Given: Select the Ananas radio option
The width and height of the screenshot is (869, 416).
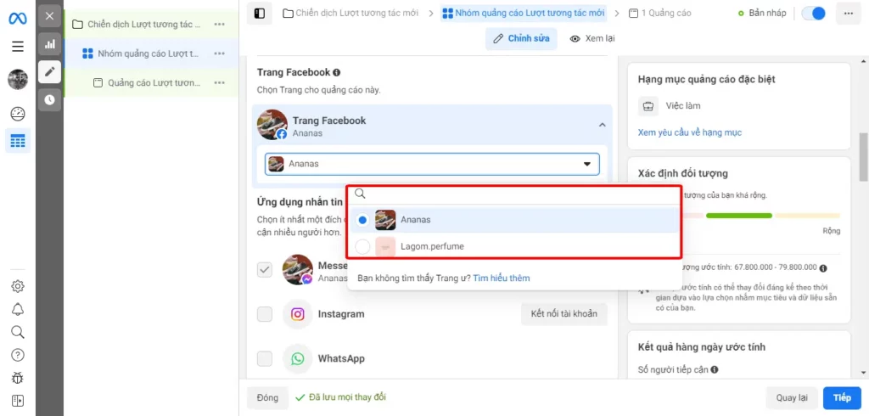Looking at the screenshot, I should click(x=362, y=220).
